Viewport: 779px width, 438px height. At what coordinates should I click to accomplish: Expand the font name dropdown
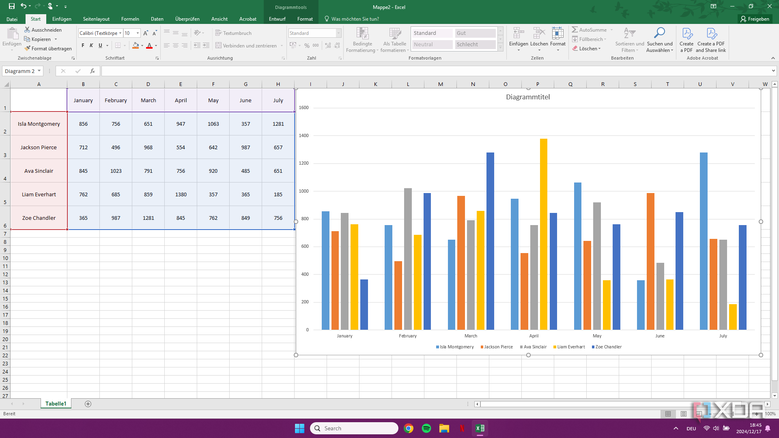tap(120, 33)
